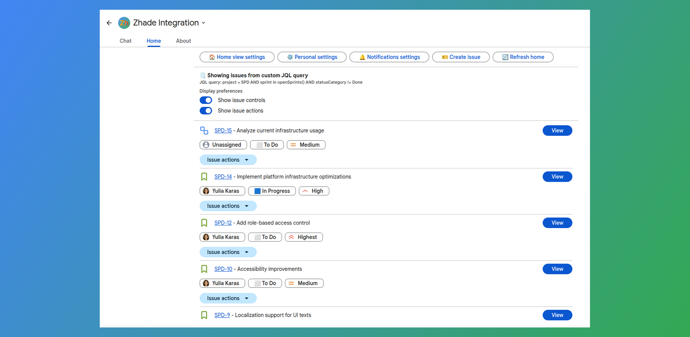Click the subtask type icon beside SPD-15

[x=204, y=130]
